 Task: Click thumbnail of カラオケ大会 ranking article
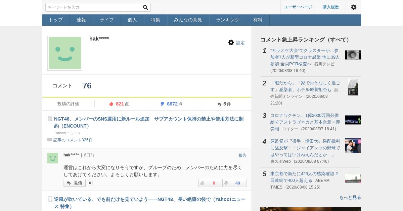tap(353, 55)
